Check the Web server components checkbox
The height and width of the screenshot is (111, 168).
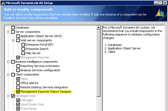coord(18,40)
